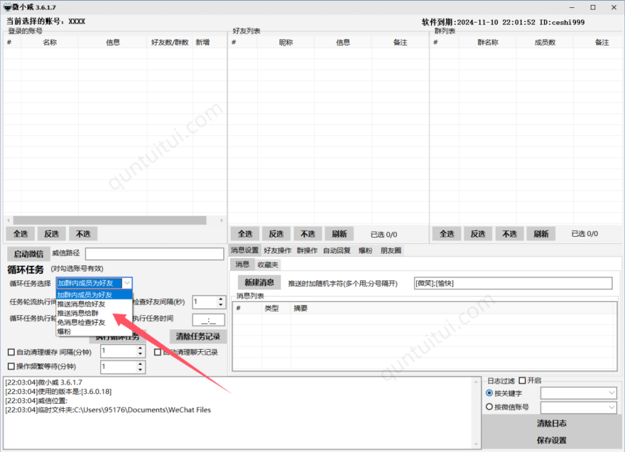This screenshot has width=625, height=452.
Task: Switch to the 朋友圈 tab
Action: pyautogui.click(x=390, y=249)
